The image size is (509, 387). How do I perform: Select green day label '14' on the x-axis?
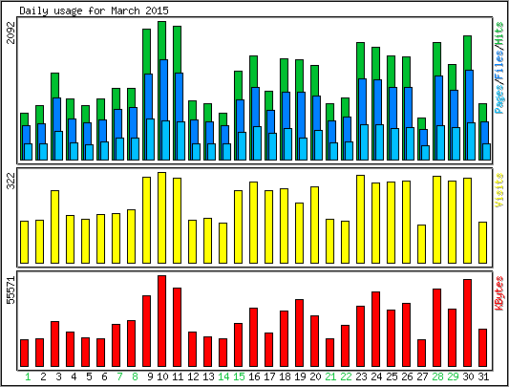pyautogui.click(x=223, y=376)
